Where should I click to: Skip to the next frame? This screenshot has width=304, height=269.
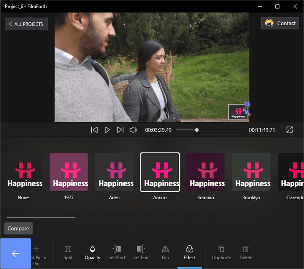(x=120, y=130)
